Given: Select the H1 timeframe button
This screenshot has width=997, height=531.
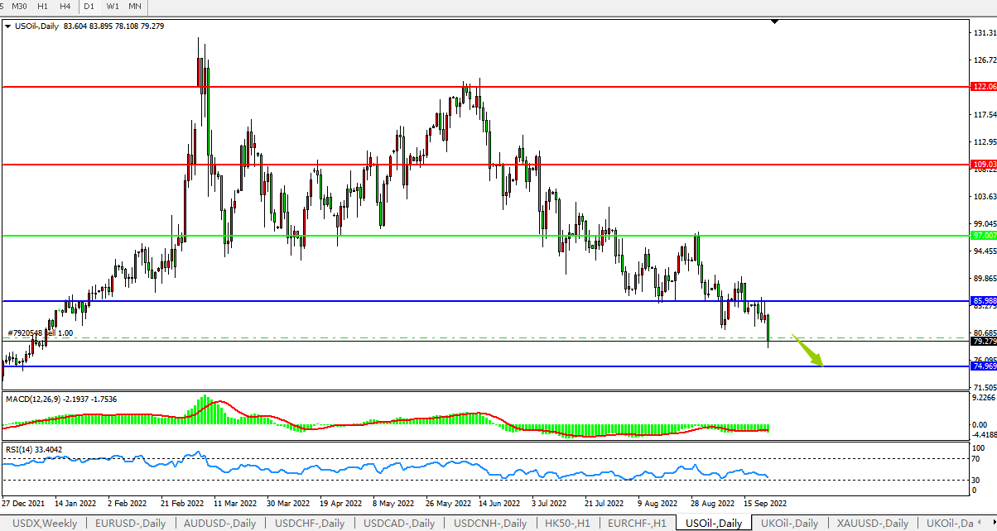Looking at the screenshot, I should tap(42, 7).
